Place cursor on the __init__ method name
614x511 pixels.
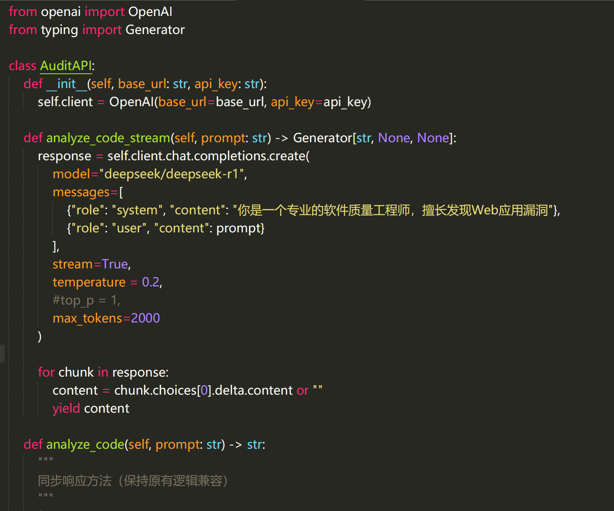[66, 84]
